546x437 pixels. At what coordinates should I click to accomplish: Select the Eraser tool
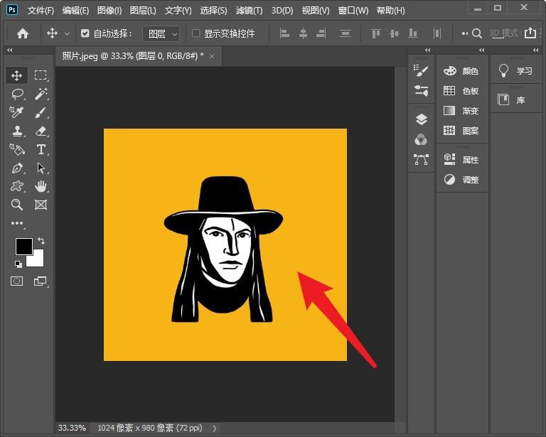pyautogui.click(x=41, y=131)
